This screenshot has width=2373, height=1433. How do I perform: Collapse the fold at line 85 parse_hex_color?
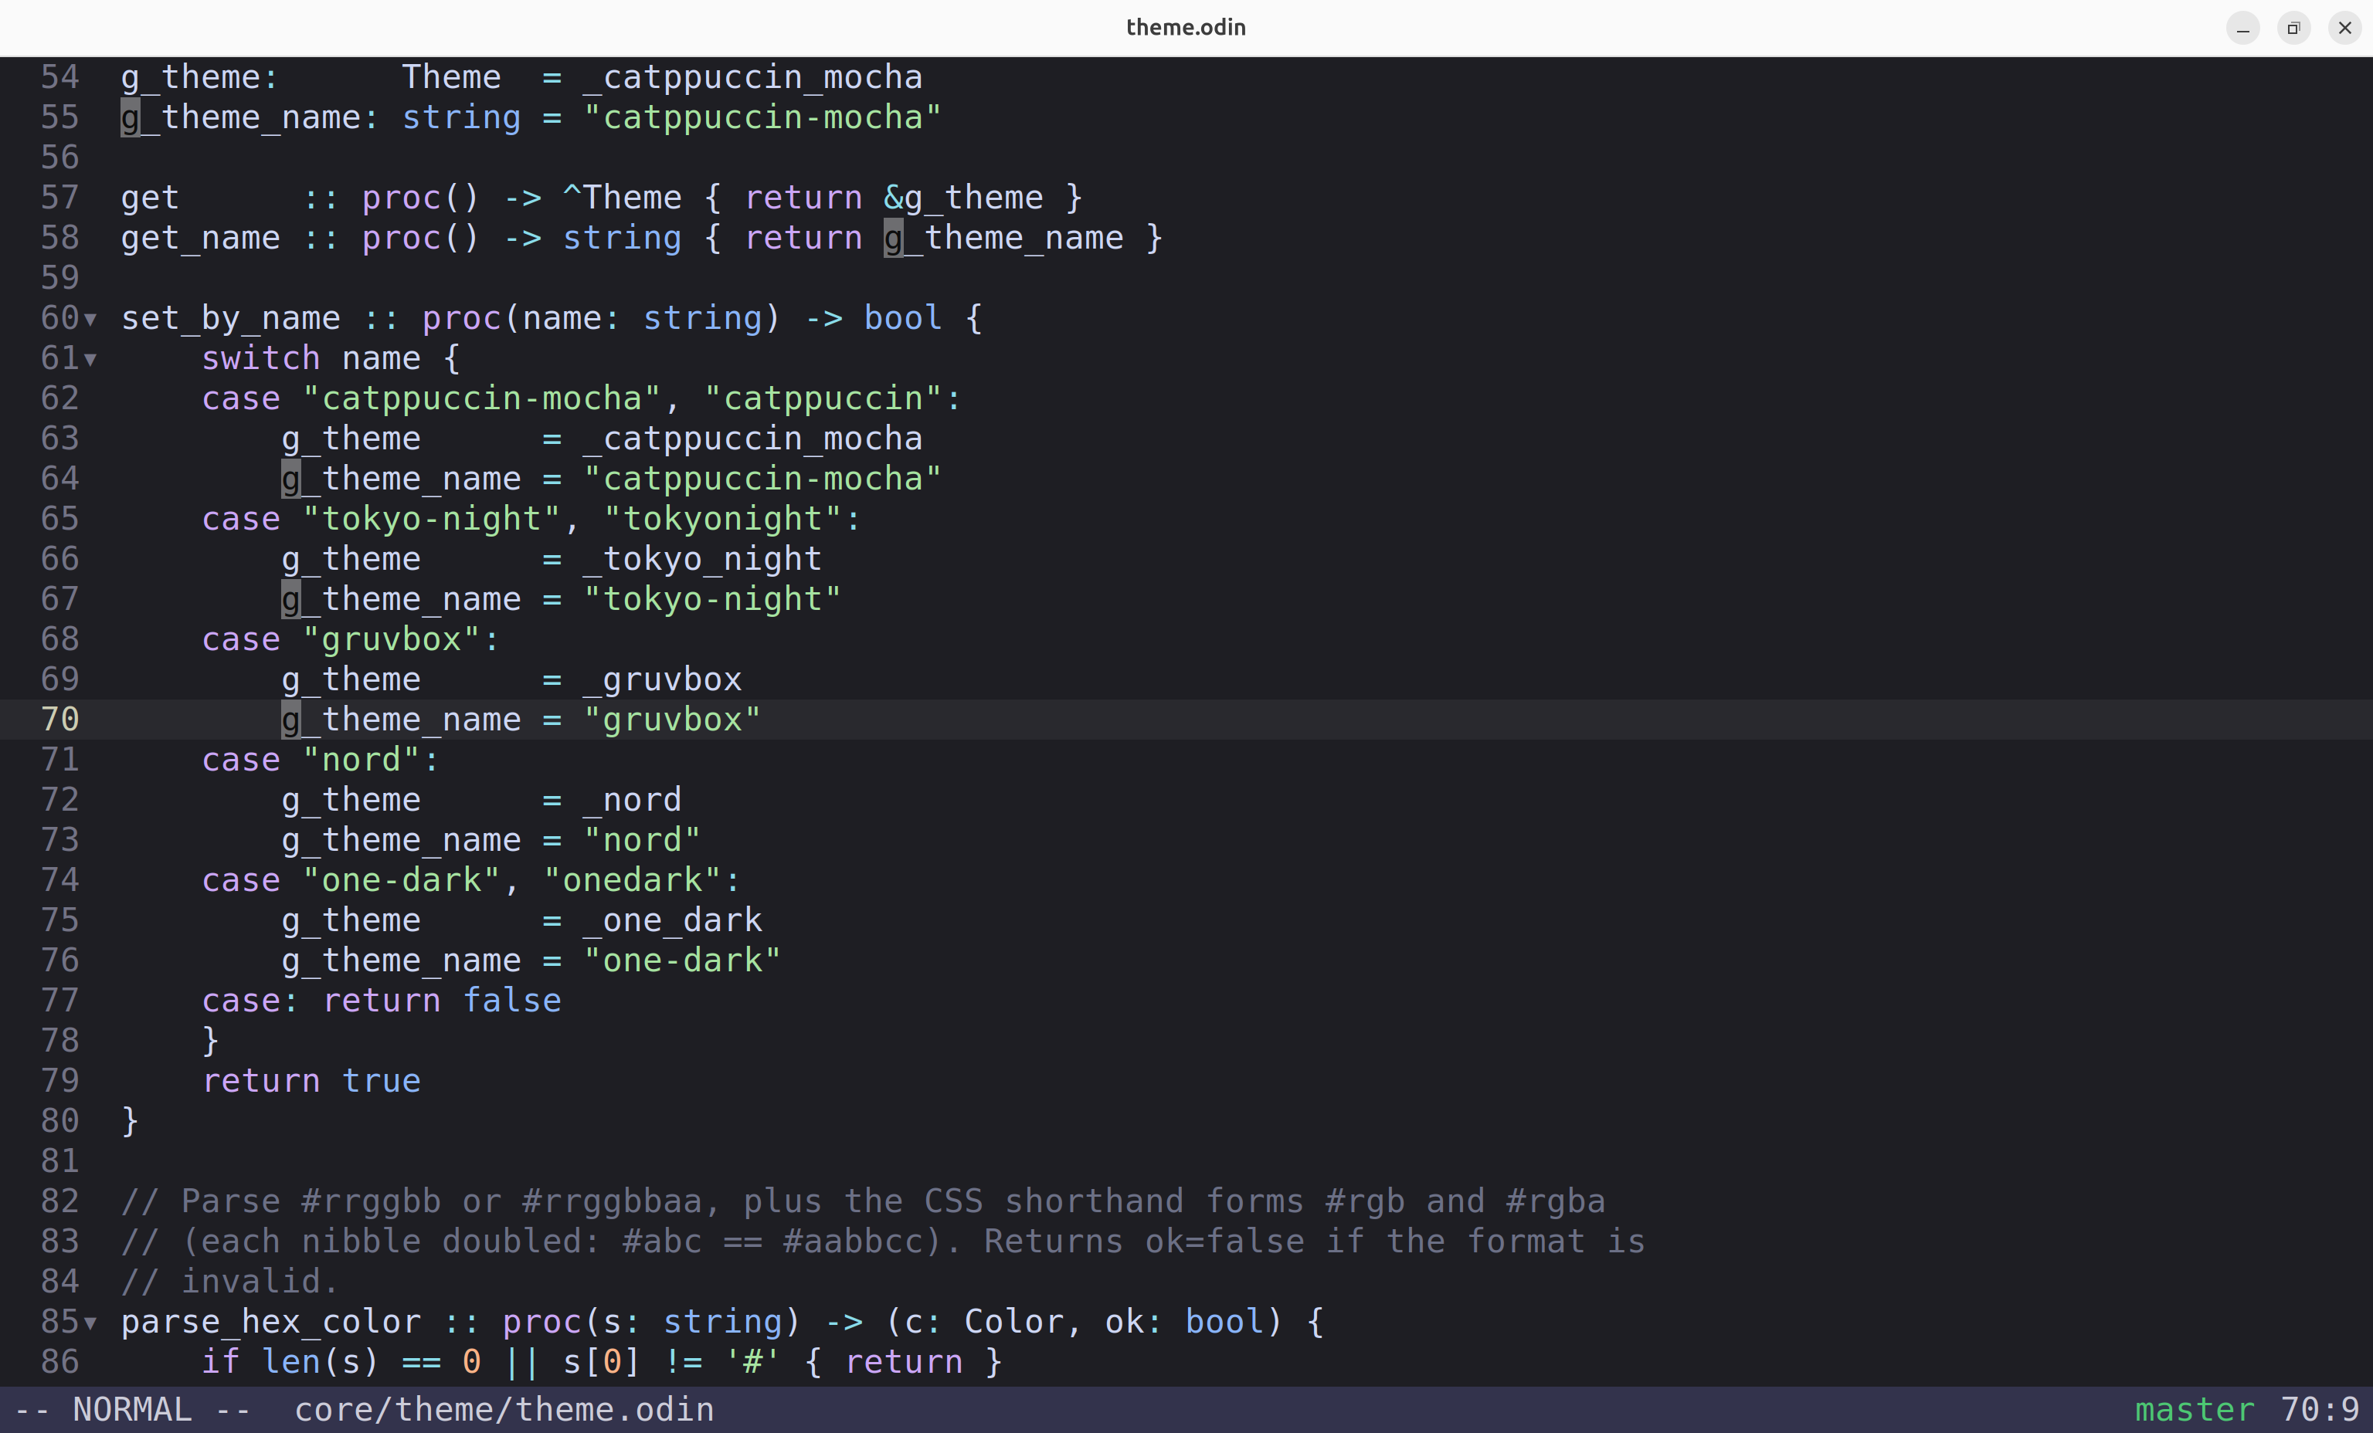(x=90, y=1323)
